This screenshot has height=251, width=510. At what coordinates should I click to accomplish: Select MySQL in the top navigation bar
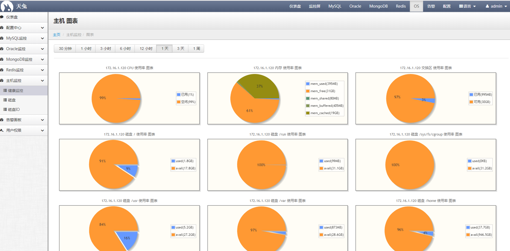pyautogui.click(x=335, y=6)
